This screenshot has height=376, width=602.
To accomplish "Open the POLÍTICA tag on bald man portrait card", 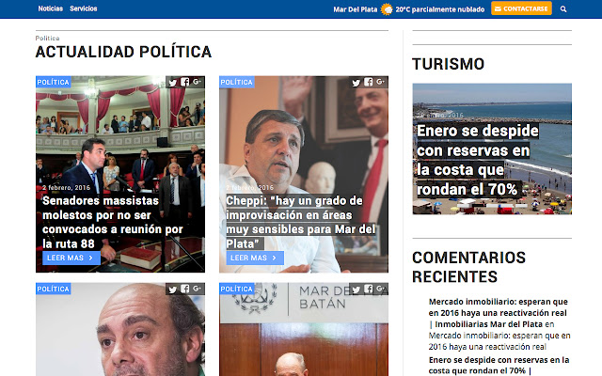I will tap(54, 289).
